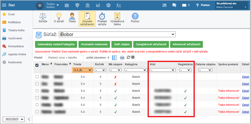Viewport: 251px width, 124px height.
Task: Toggle the select-all checkbox in table header
Action: click(x=37, y=65)
